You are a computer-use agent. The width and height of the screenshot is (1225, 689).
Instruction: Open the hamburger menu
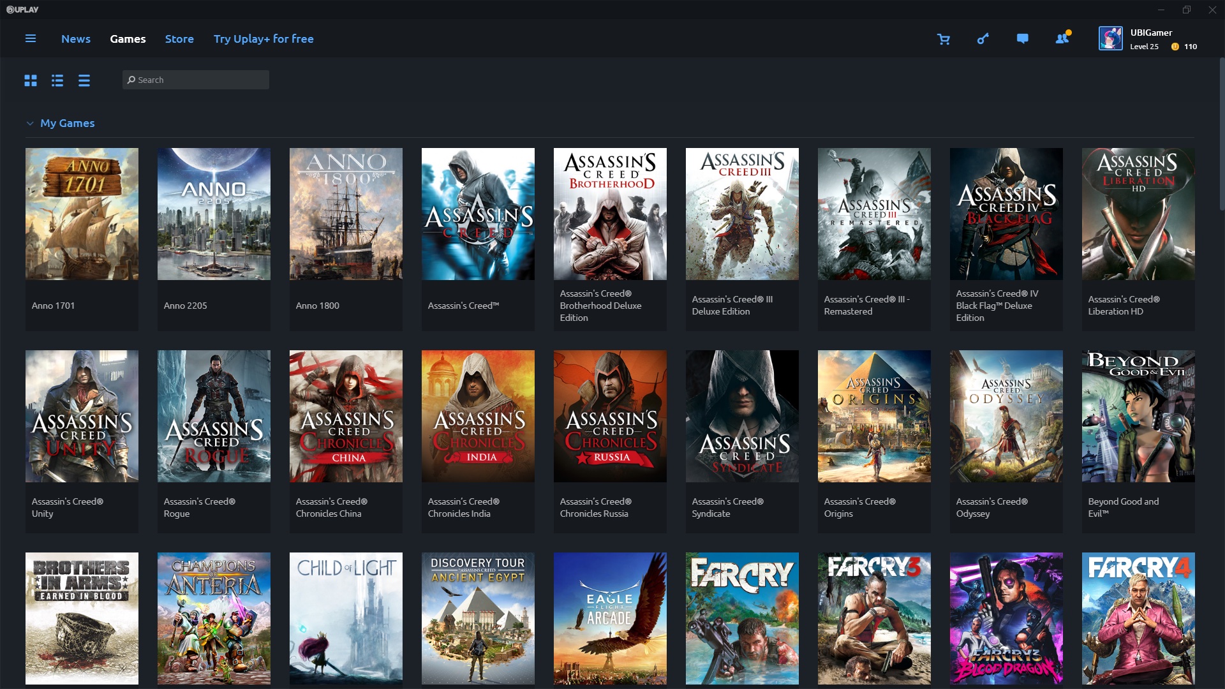click(x=30, y=39)
